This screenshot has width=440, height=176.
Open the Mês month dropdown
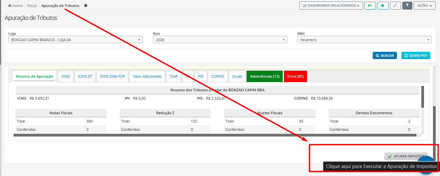[364, 40]
